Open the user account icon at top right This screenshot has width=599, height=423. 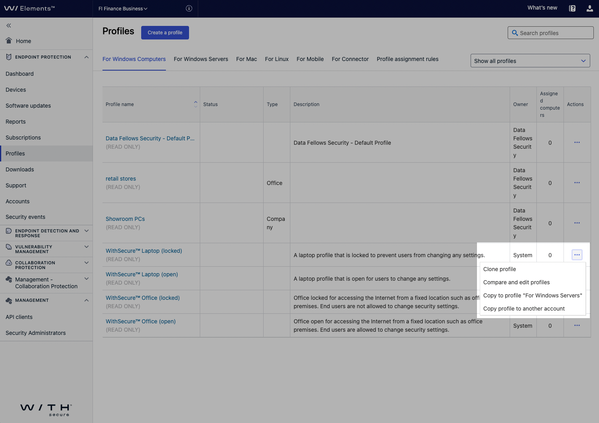coord(590,8)
